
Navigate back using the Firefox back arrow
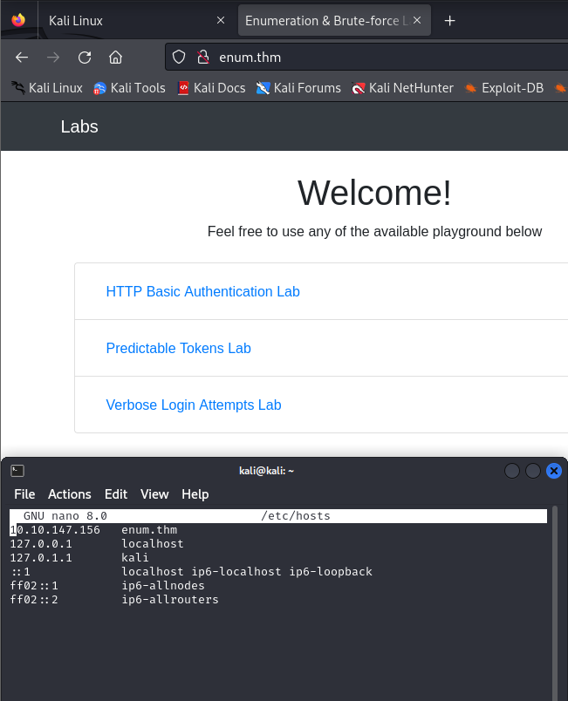tap(21, 57)
